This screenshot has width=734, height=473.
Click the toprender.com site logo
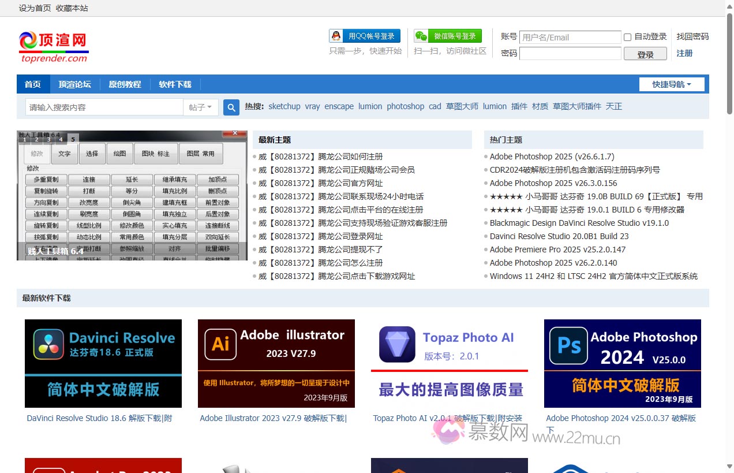(53, 47)
